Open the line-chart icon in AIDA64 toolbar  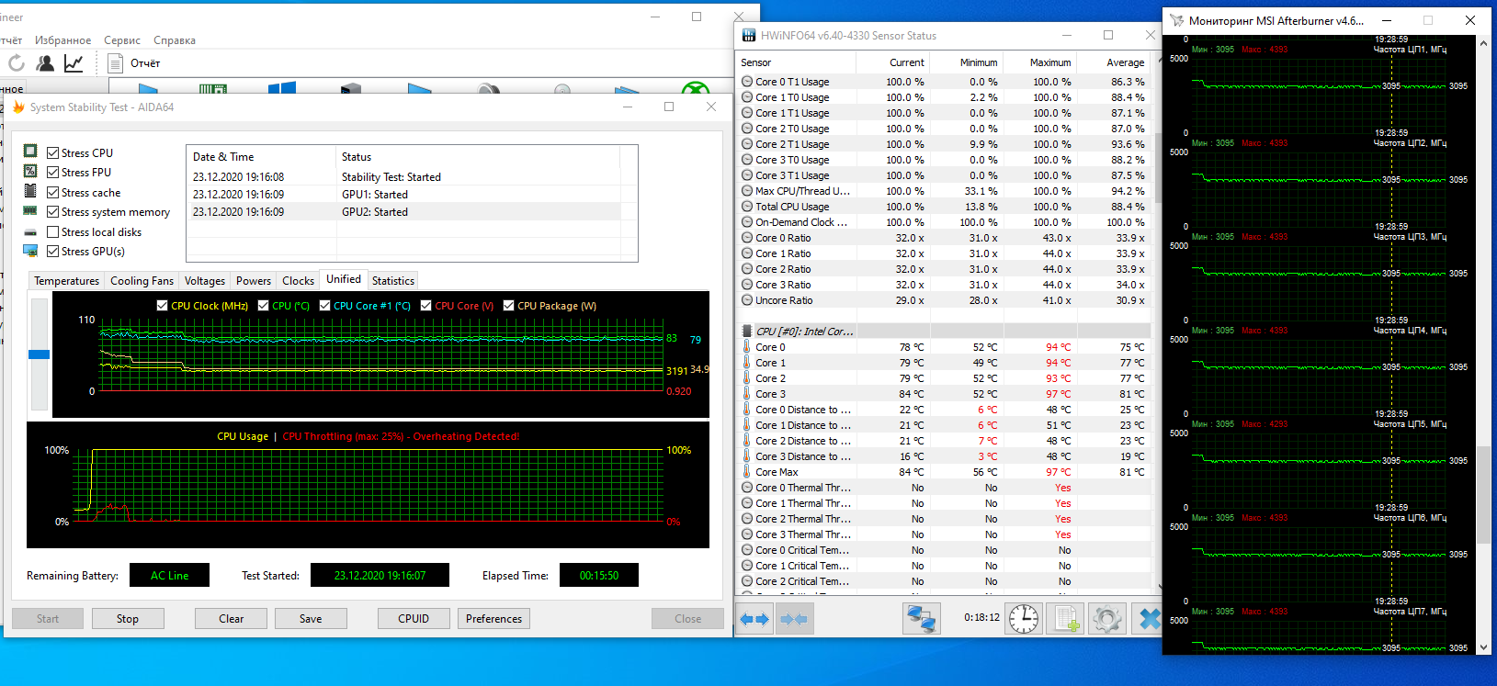[74, 62]
